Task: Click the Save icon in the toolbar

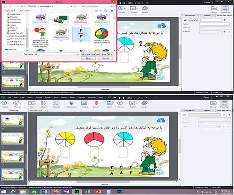Action: [110, 103]
